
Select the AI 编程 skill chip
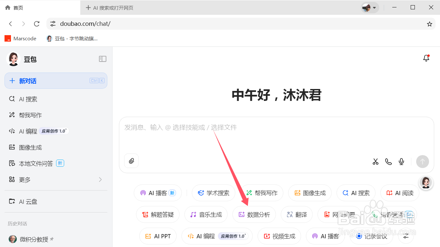(217, 236)
